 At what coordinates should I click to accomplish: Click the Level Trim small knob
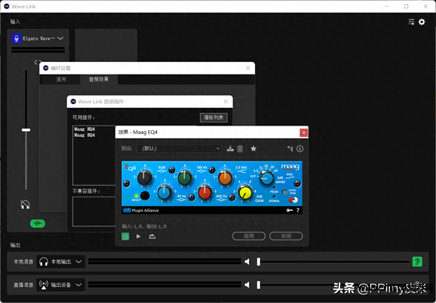284,192
